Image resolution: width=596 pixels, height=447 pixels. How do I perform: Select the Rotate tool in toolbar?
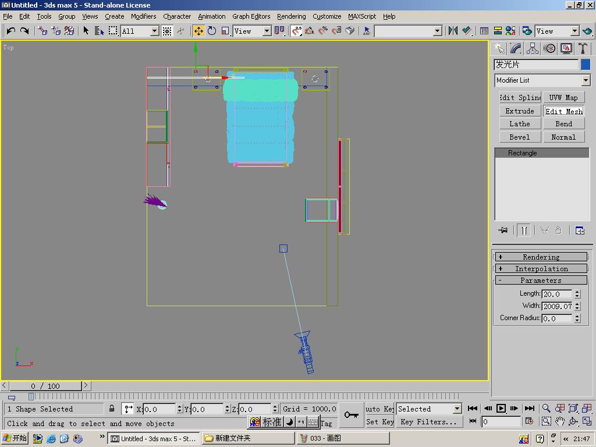[212, 31]
